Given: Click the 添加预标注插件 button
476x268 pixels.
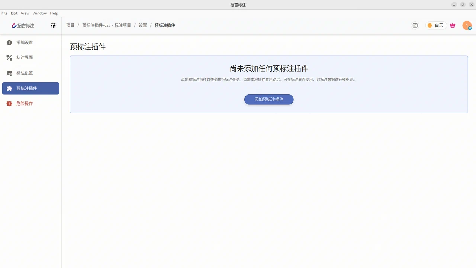Looking at the screenshot, I should tap(269, 100).
